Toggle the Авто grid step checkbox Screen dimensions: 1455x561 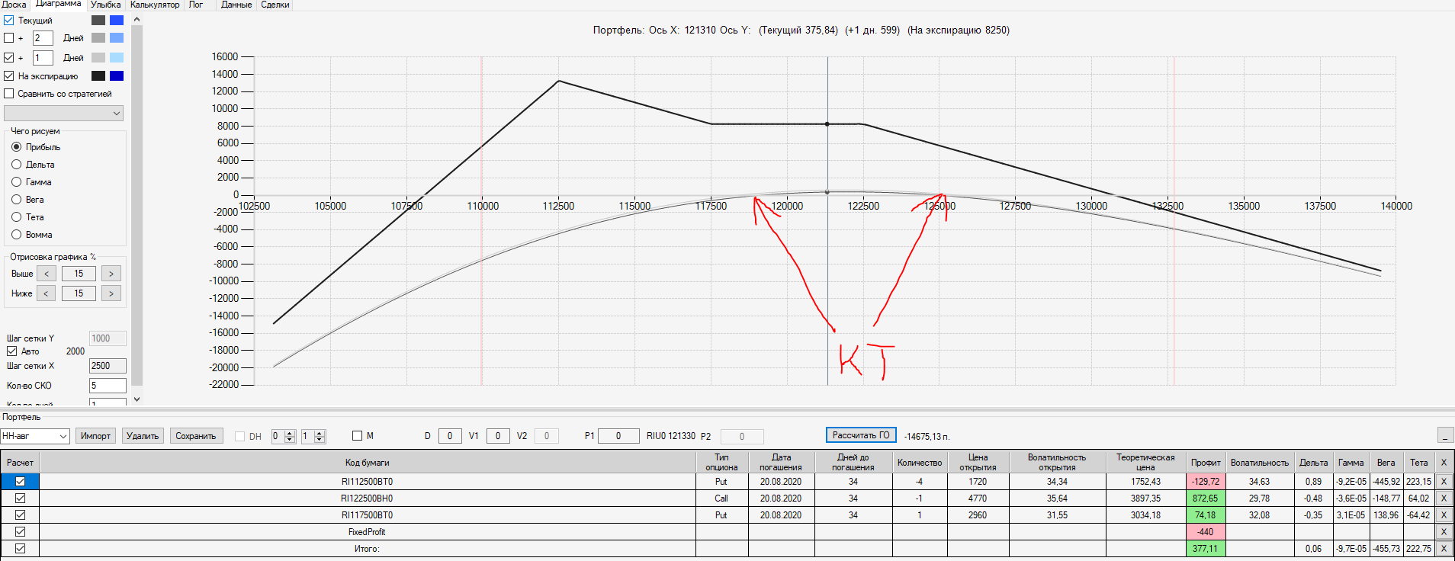[12, 351]
